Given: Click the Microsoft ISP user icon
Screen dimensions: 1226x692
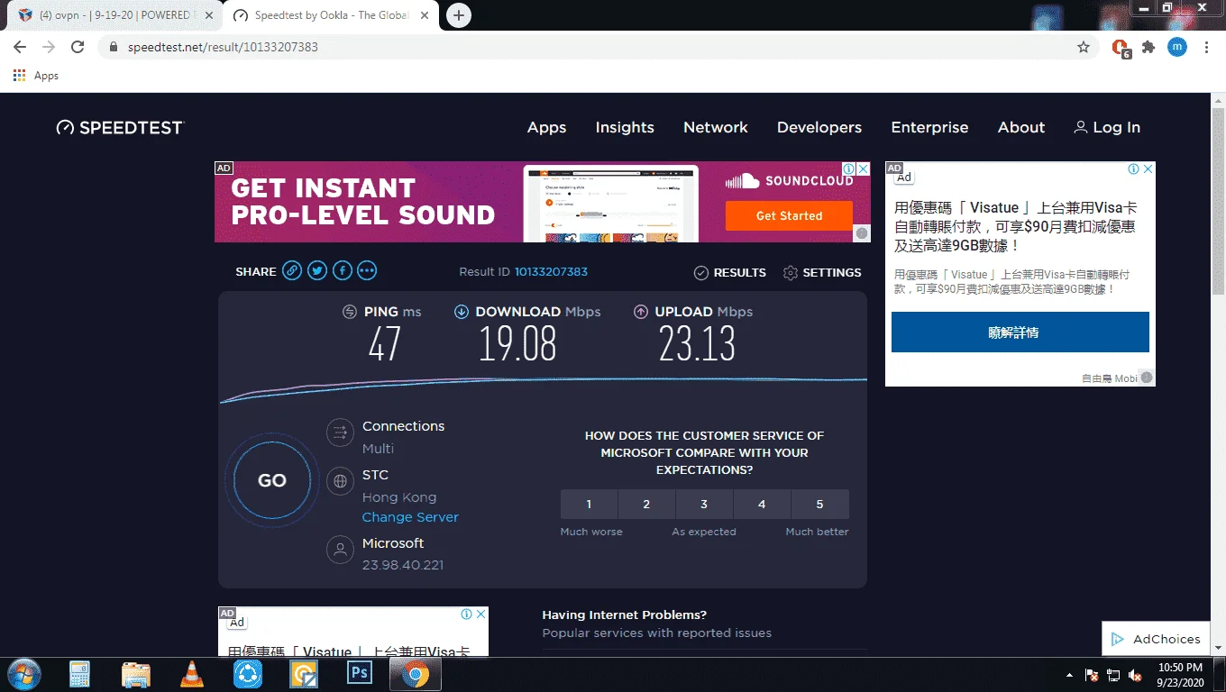Looking at the screenshot, I should tap(340, 550).
